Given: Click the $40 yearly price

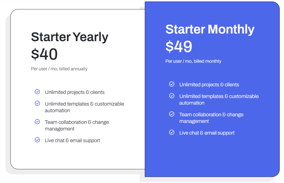Looking at the screenshot, I should tap(44, 54).
